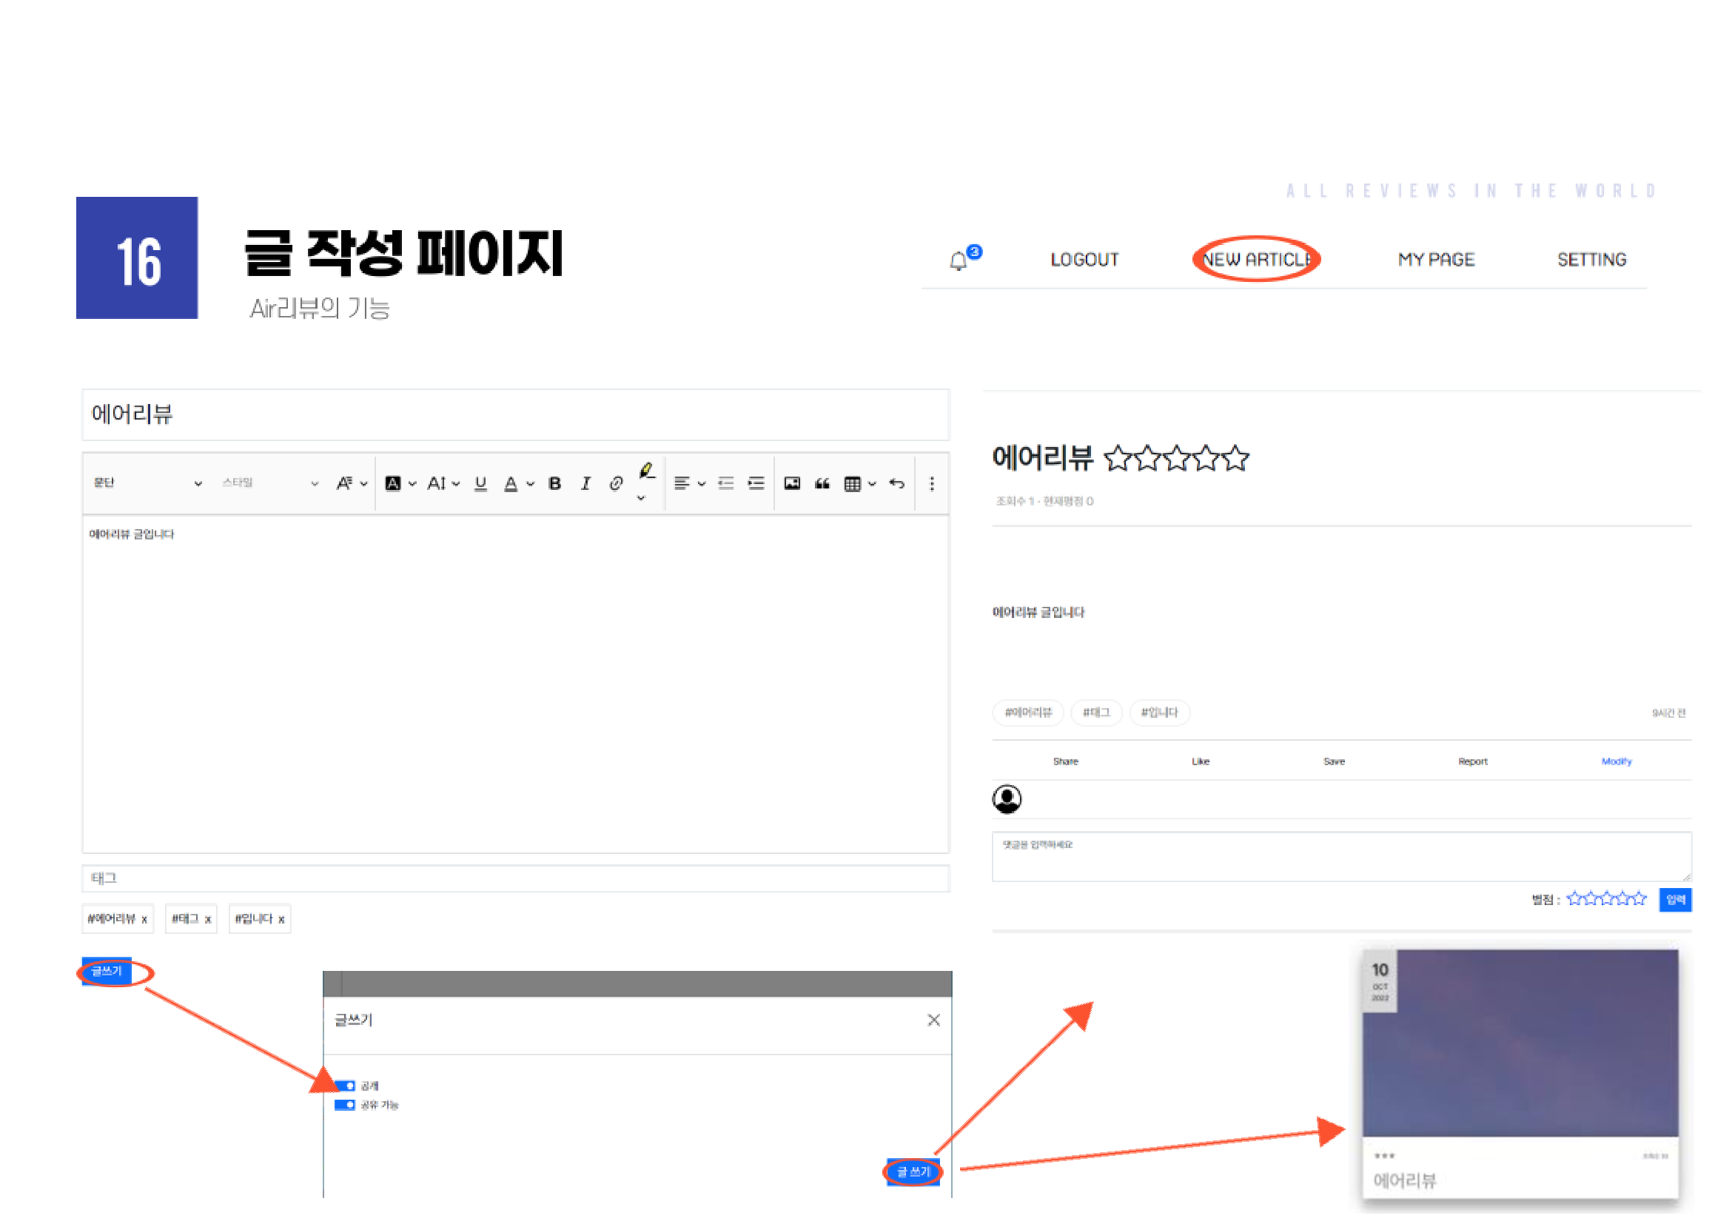
Task: Click the #태그 tag chip in the article view
Action: point(1096,713)
